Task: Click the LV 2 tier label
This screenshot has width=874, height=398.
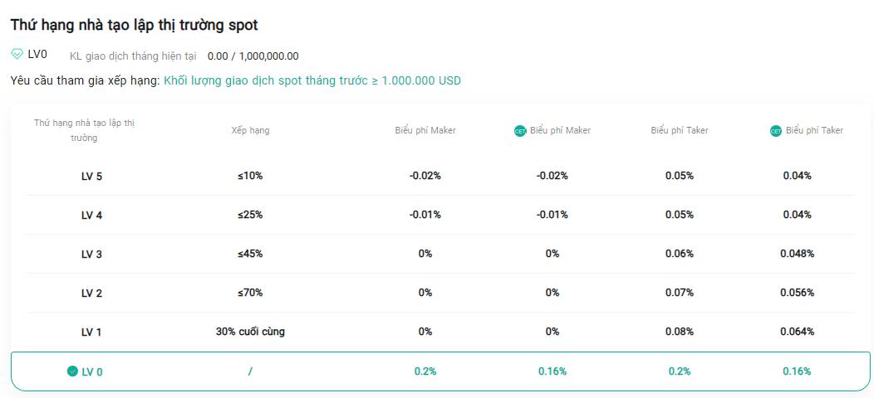Action: [91, 294]
